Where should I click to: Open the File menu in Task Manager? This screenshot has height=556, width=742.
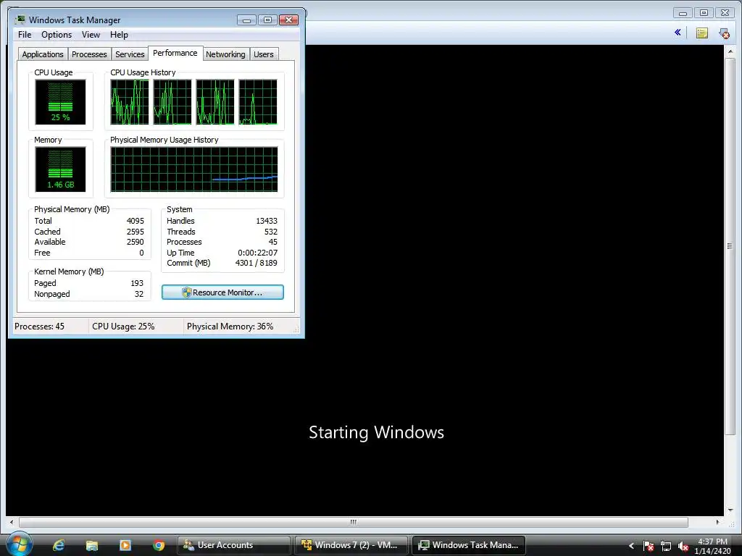tap(25, 35)
